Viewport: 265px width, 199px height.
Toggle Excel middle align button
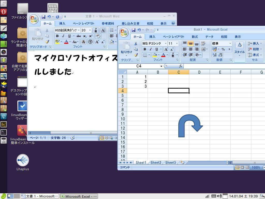(x=191, y=44)
